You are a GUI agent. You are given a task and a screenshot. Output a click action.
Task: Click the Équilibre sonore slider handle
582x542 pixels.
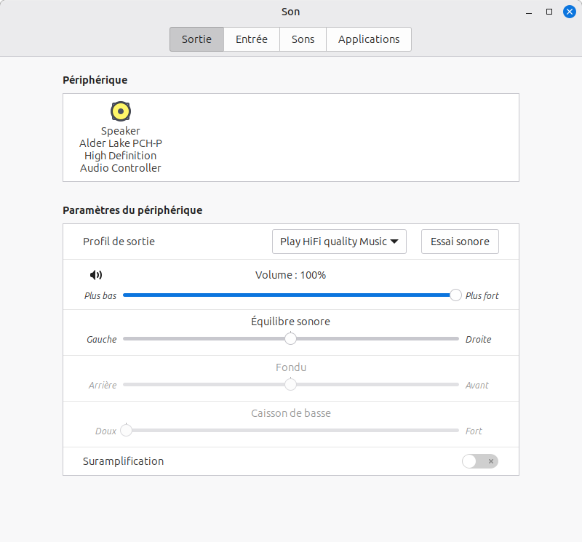pyautogui.click(x=290, y=338)
